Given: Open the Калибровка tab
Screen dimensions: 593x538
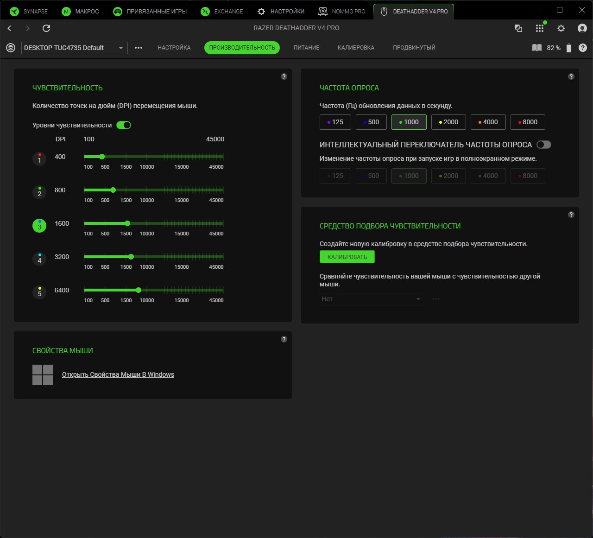Looking at the screenshot, I should [356, 48].
